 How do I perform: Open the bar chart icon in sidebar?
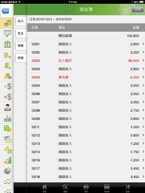pos(8,160)
